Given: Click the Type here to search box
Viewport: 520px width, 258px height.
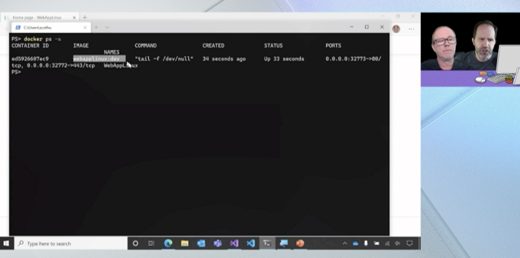Looking at the screenshot, I should click(x=71, y=243).
